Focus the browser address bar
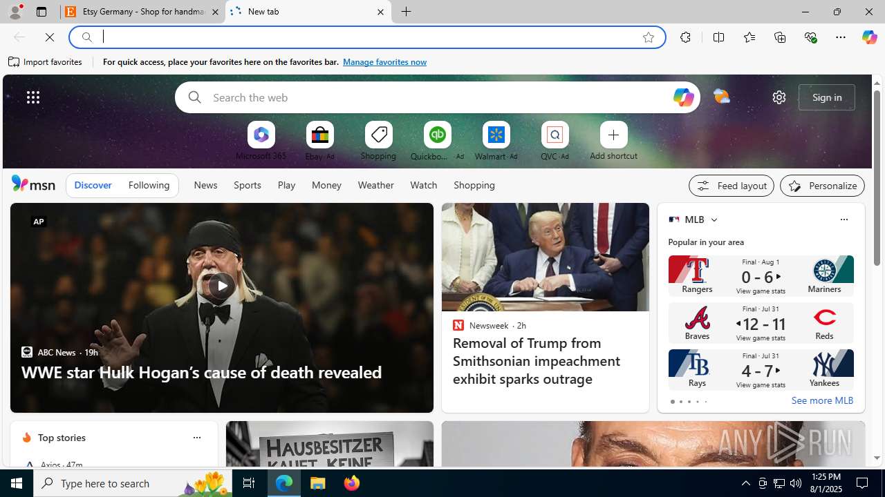885x497 pixels. coord(366,37)
